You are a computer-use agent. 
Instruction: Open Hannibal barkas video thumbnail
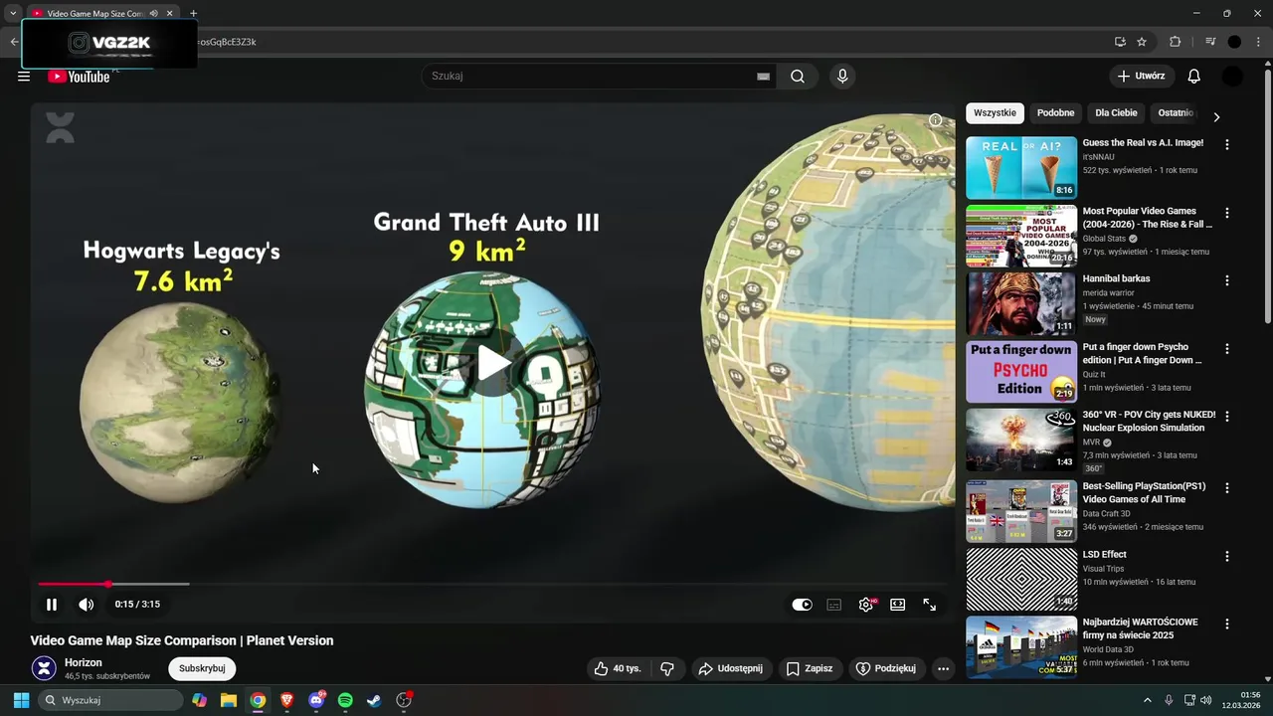1021,303
